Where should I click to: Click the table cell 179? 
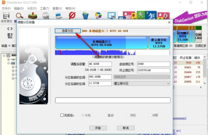tap(198, 77)
